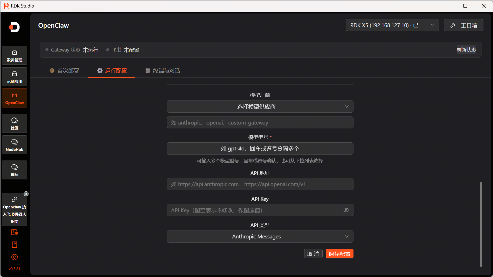Viewport: 493px width, 277px height.
Task: Click the API 类型 field label
Action: coord(260,225)
